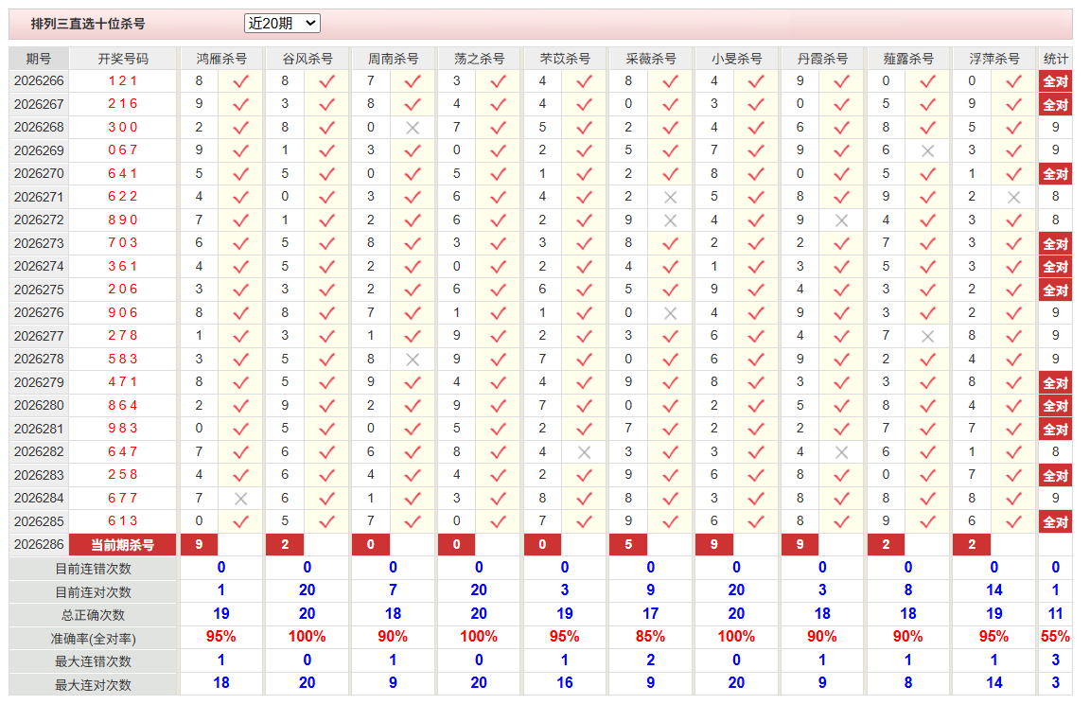This screenshot has height=704, width=1090.
Task: Click the 采薇杀号 column header
Action: click(651, 59)
